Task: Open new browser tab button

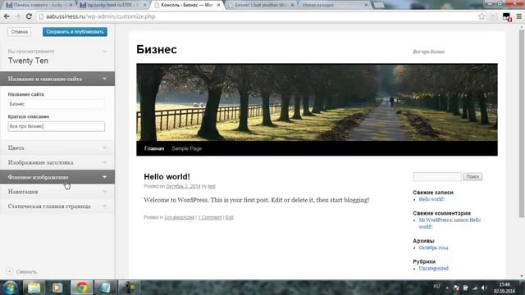Action: pos(378,5)
